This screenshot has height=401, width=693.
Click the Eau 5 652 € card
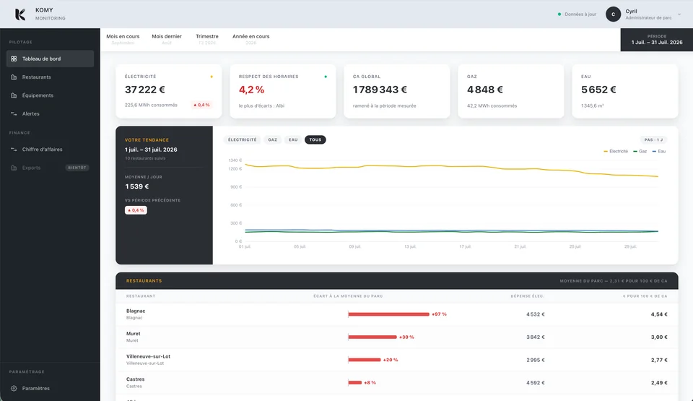[625, 91]
